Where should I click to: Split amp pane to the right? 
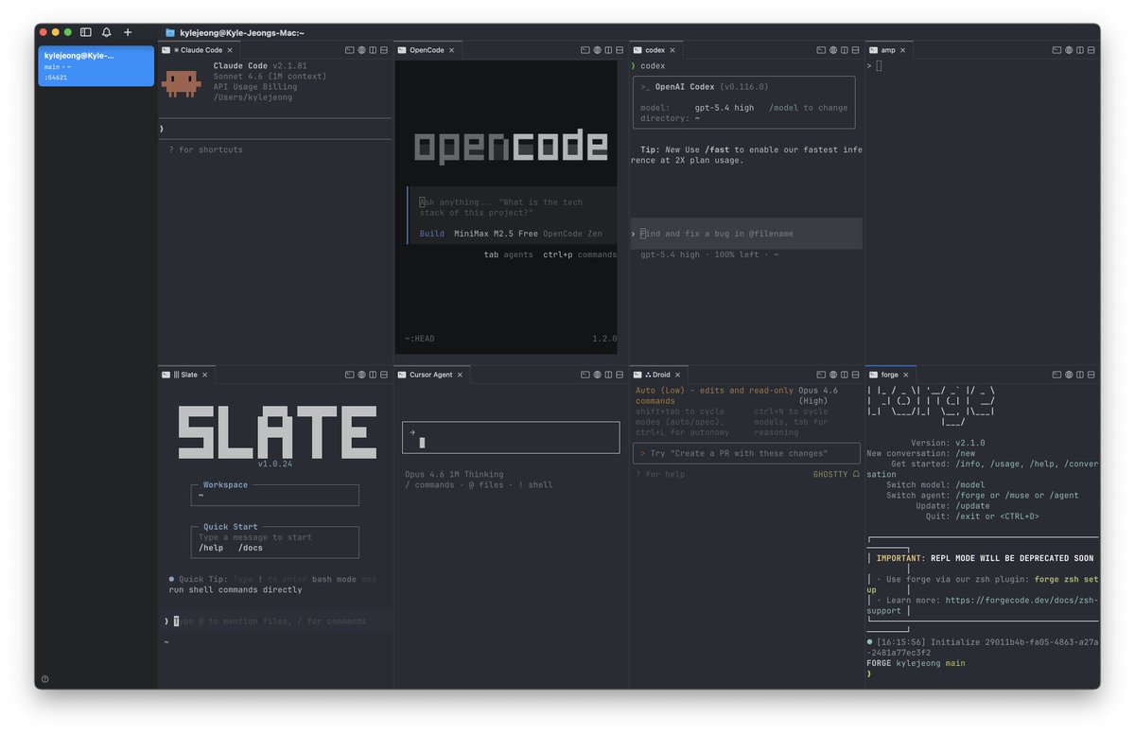click(1079, 50)
